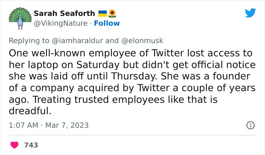Click the sunflower emoji beside the name
The height and width of the screenshot is (155, 265).
pos(112,14)
